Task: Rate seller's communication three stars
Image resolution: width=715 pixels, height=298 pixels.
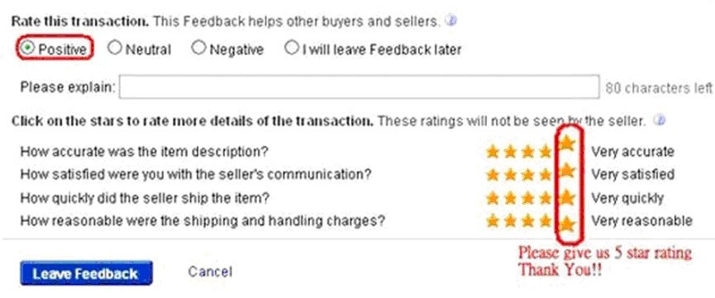Action: click(528, 174)
